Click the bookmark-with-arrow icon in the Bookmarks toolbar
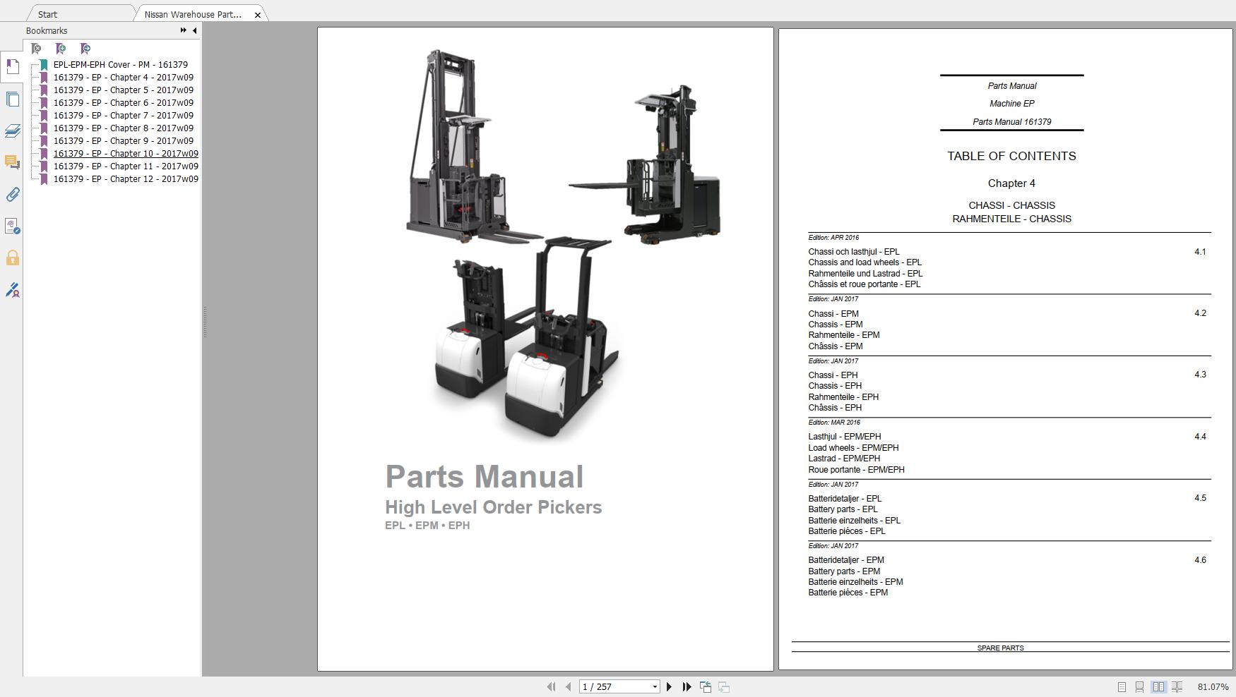 (x=85, y=49)
